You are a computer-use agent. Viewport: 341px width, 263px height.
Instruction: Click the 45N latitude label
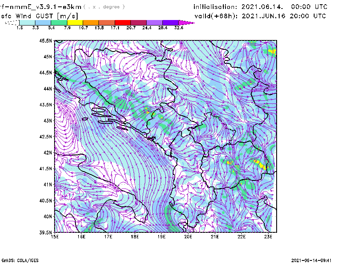(x=48, y=57)
